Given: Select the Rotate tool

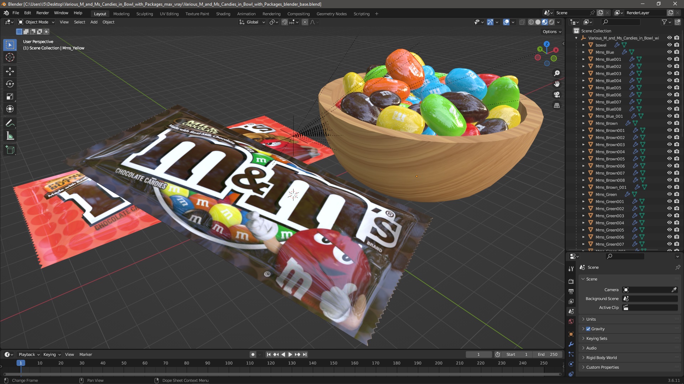Looking at the screenshot, I should 10,84.
